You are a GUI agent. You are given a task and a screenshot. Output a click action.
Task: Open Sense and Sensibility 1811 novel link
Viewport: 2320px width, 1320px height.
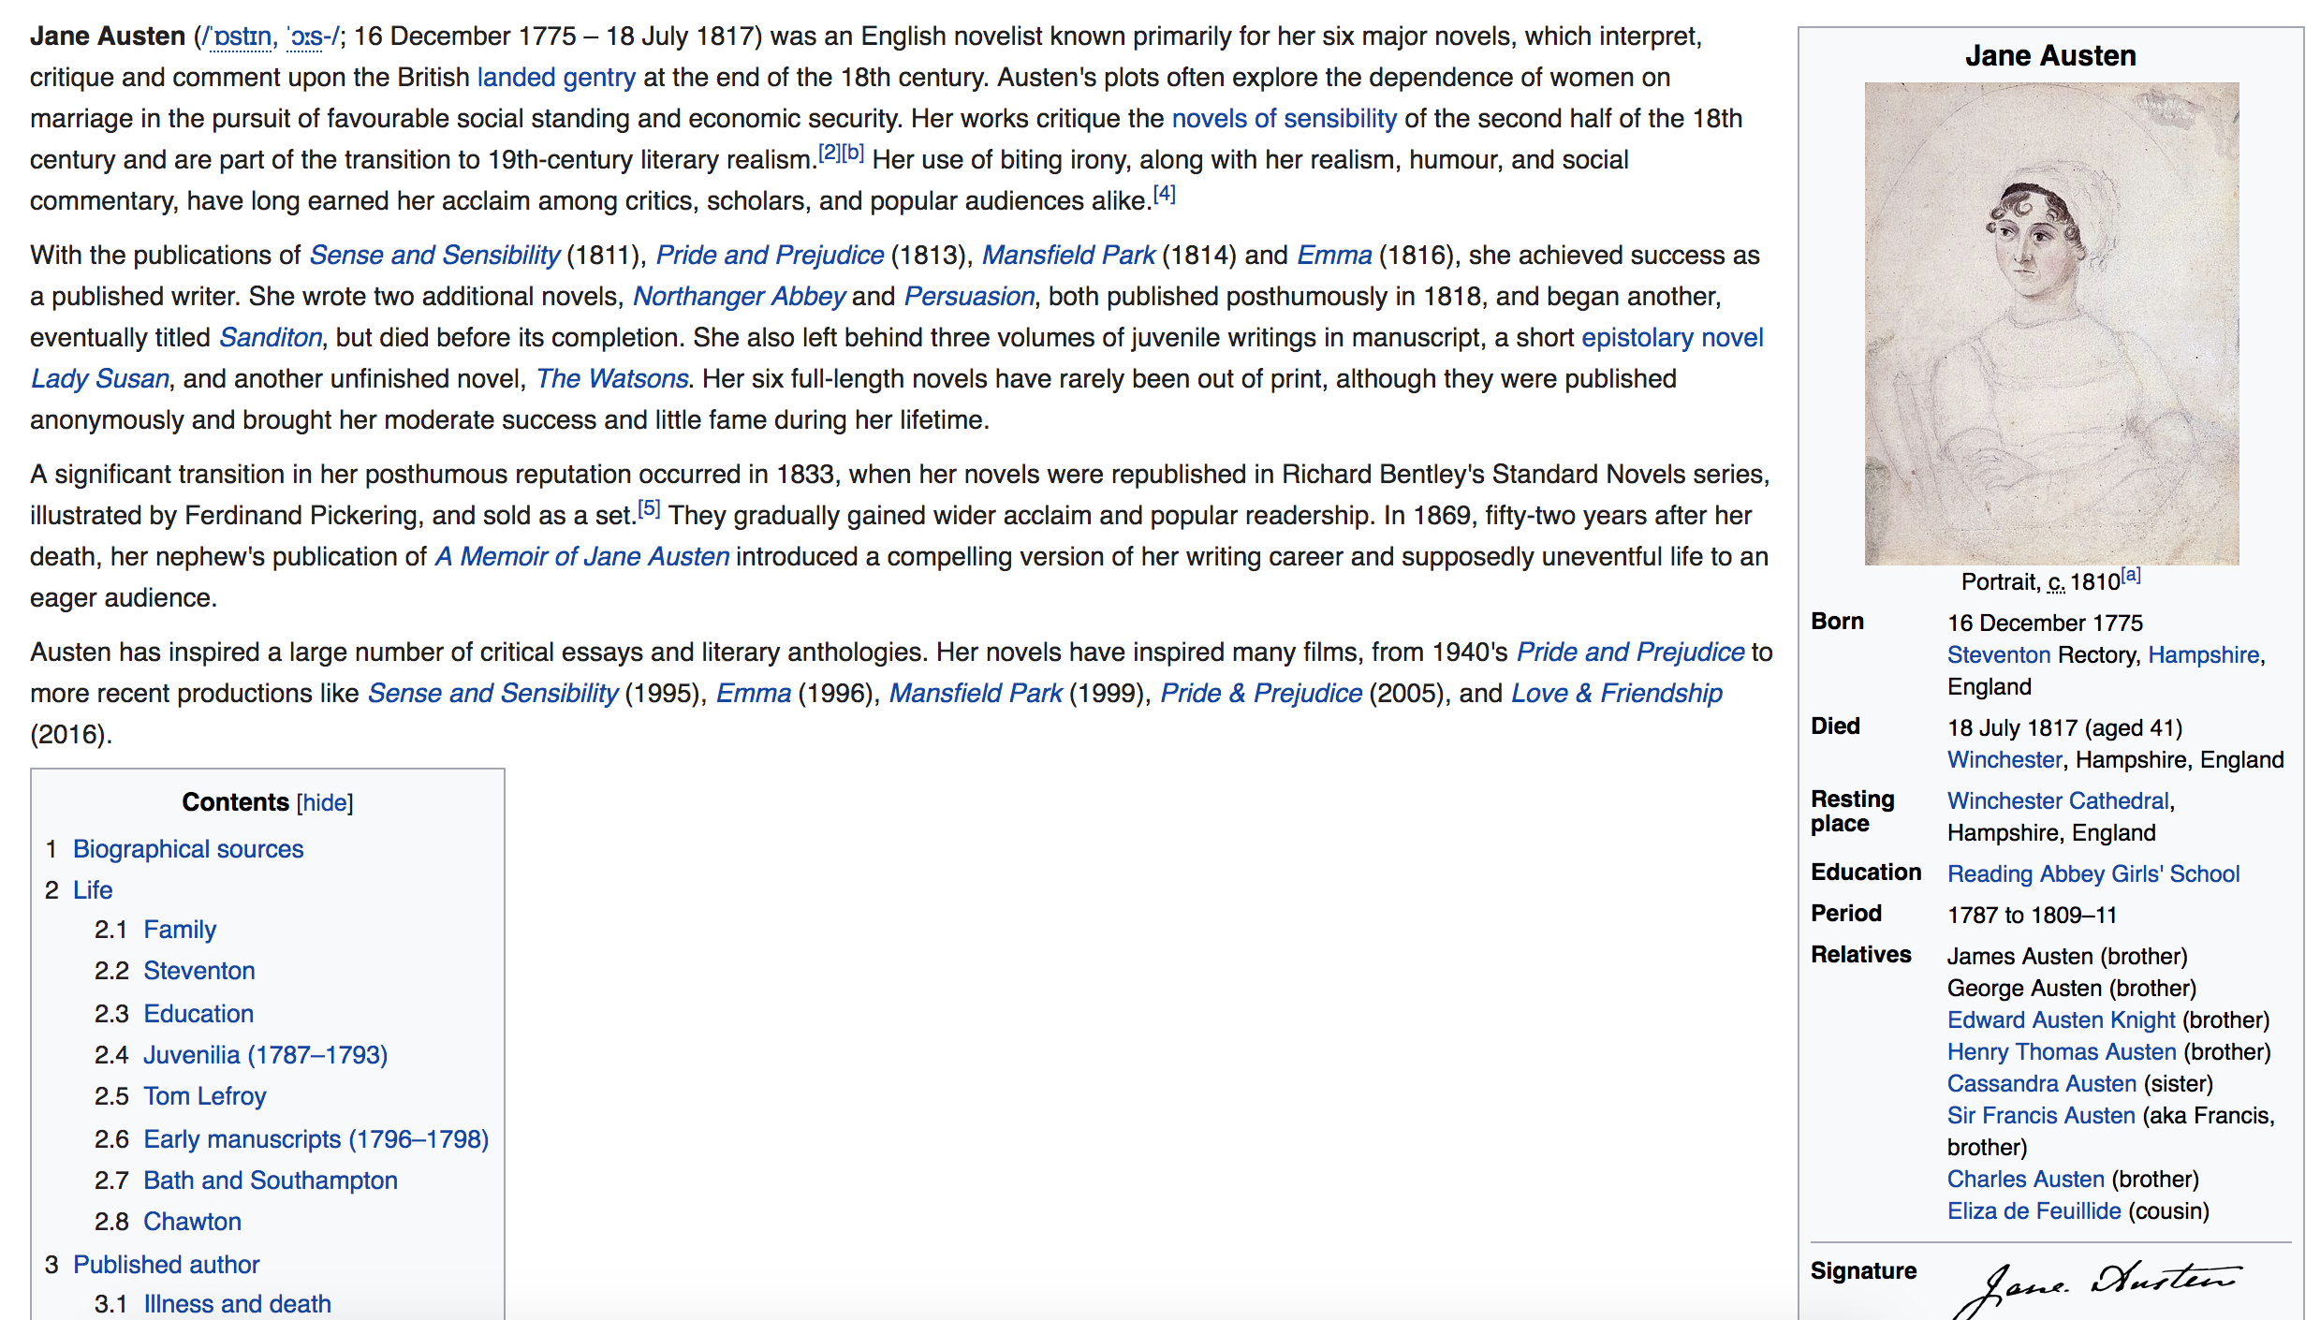[434, 256]
